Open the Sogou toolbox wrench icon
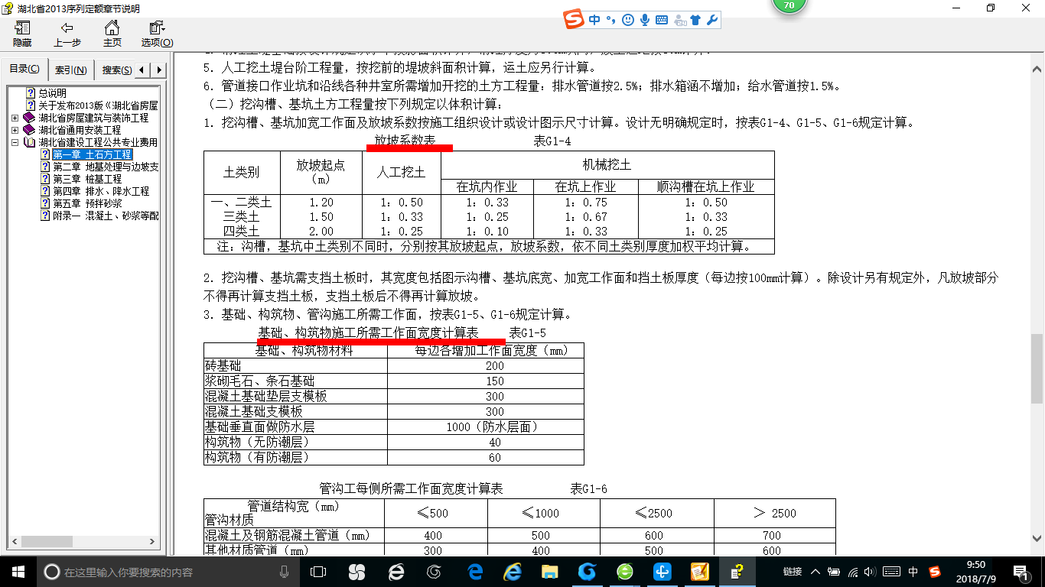 pos(711,21)
